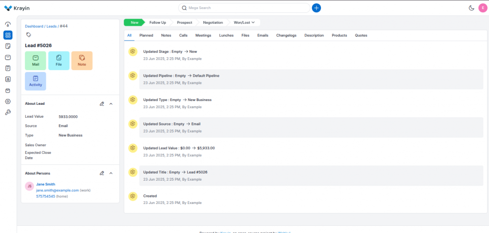Edit About Persons with pencil icon

tap(102, 173)
